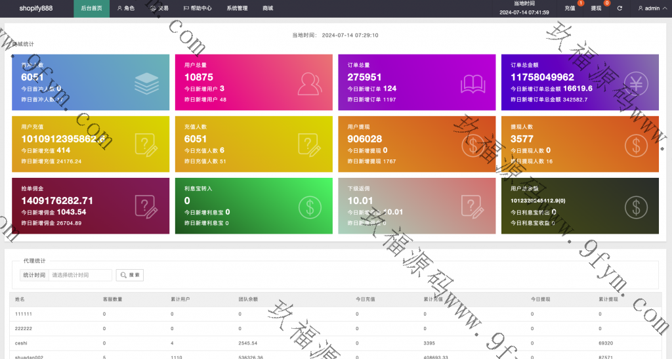Click the 搜索 search button

point(130,275)
